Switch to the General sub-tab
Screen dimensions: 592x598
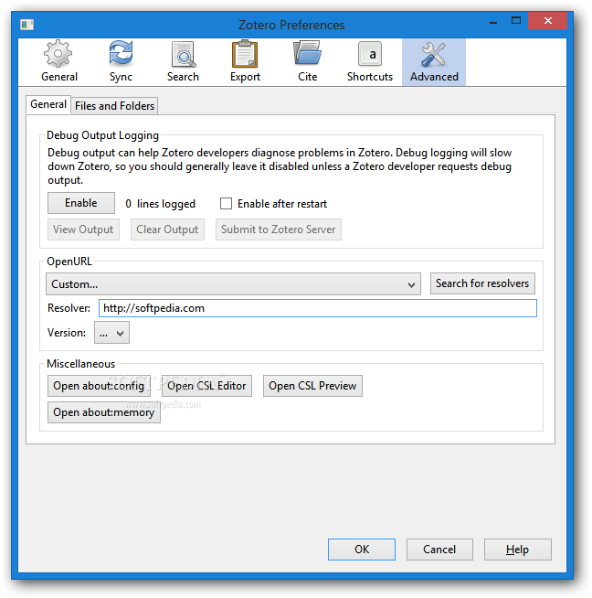click(x=48, y=104)
